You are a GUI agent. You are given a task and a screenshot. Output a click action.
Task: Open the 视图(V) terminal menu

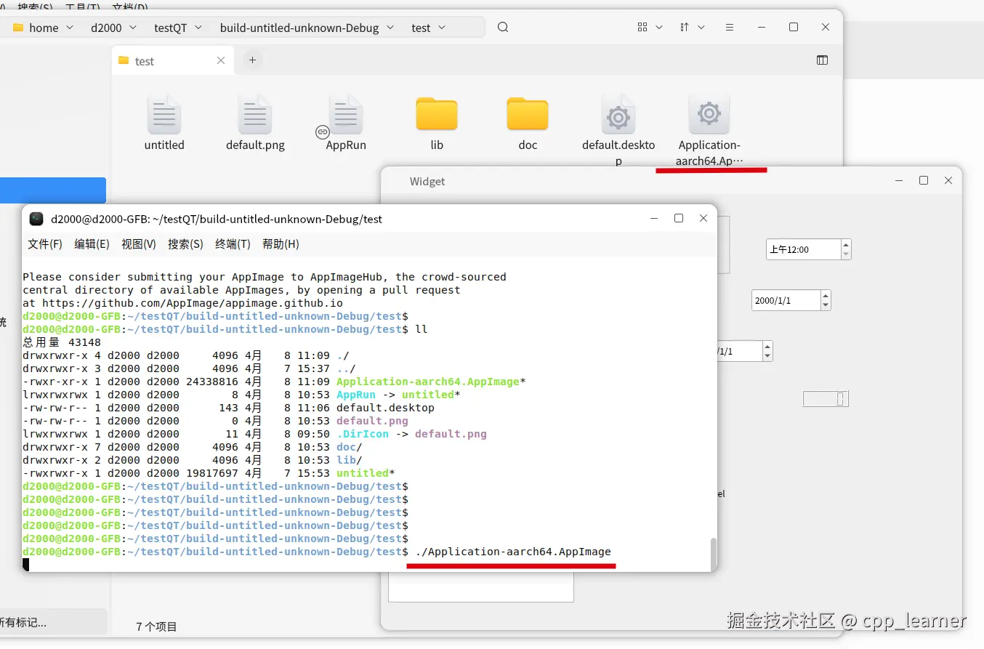139,244
